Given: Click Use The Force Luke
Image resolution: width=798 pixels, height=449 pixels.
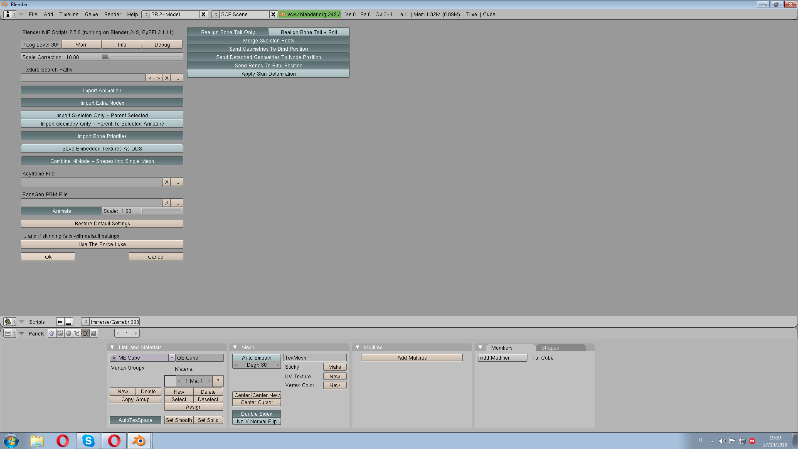Looking at the screenshot, I should coord(102,244).
